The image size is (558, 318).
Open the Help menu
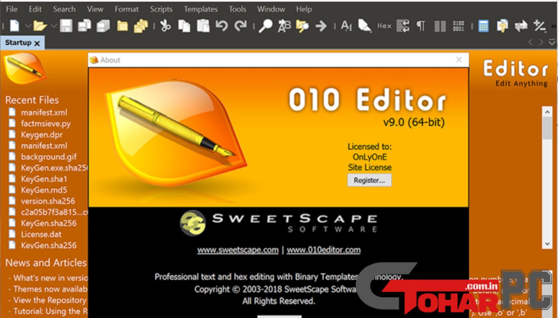(304, 9)
